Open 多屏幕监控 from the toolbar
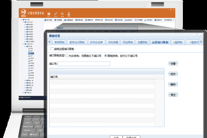The width and height of the screenshot is (207, 138). tap(68, 20)
